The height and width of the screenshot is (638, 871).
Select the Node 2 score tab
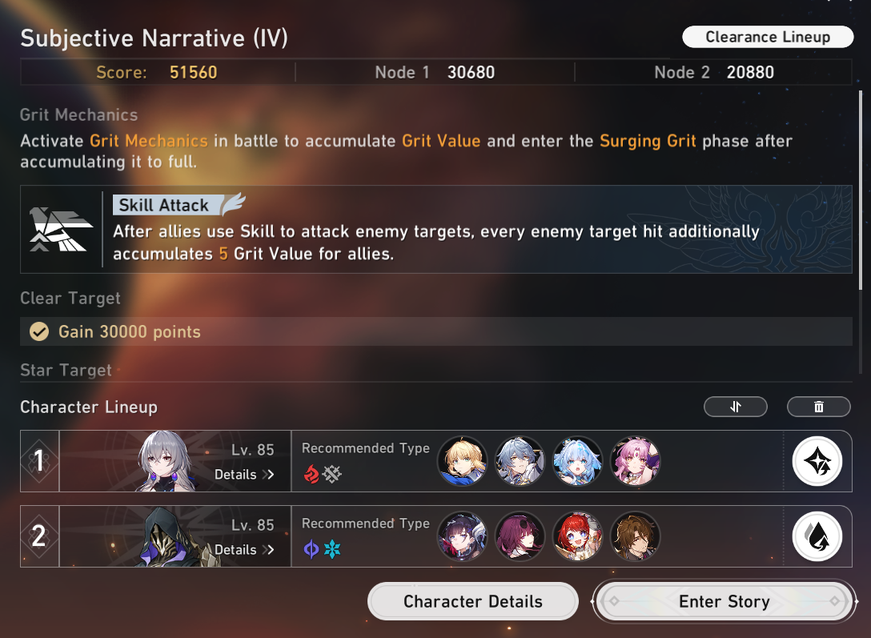click(714, 72)
